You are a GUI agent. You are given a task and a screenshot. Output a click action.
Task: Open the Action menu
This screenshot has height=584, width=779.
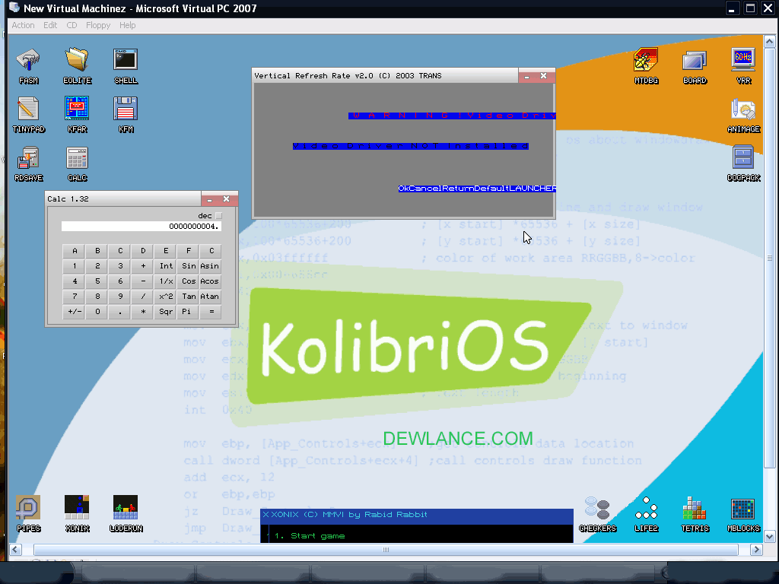[x=23, y=25]
